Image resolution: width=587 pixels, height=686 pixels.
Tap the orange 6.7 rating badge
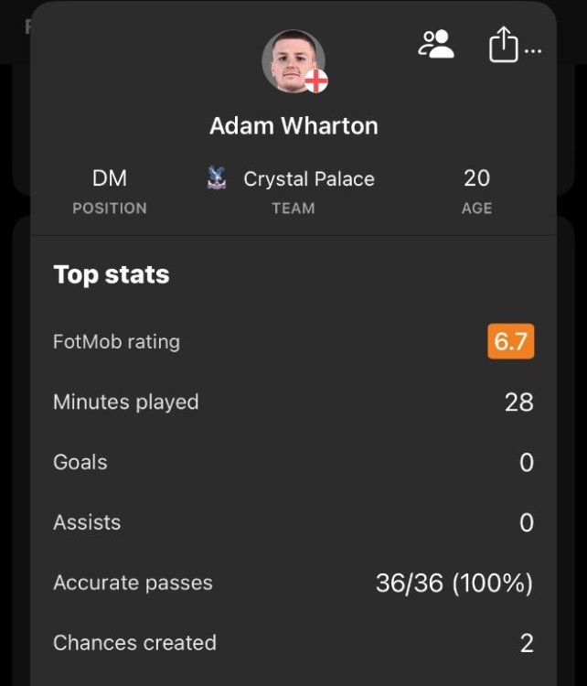[x=510, y=342]
